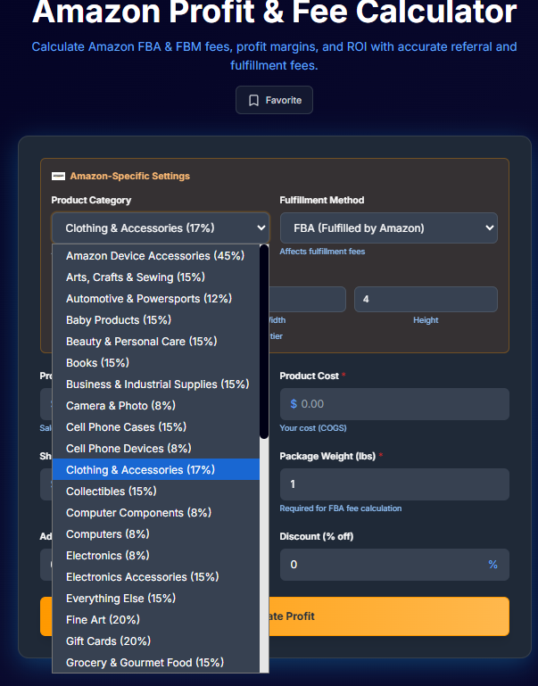This screenshot has height=686, width=538.
Task: Select Fine Art (20%) option
Action: click(x=156, y=620)
